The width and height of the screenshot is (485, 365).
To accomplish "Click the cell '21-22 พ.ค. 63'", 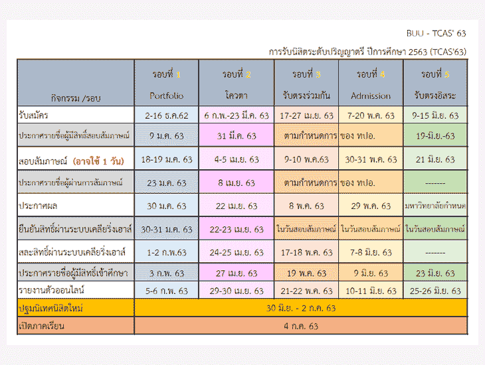I will click(x=306, y=290).
